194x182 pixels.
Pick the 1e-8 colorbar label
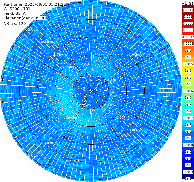click(188, 151)
